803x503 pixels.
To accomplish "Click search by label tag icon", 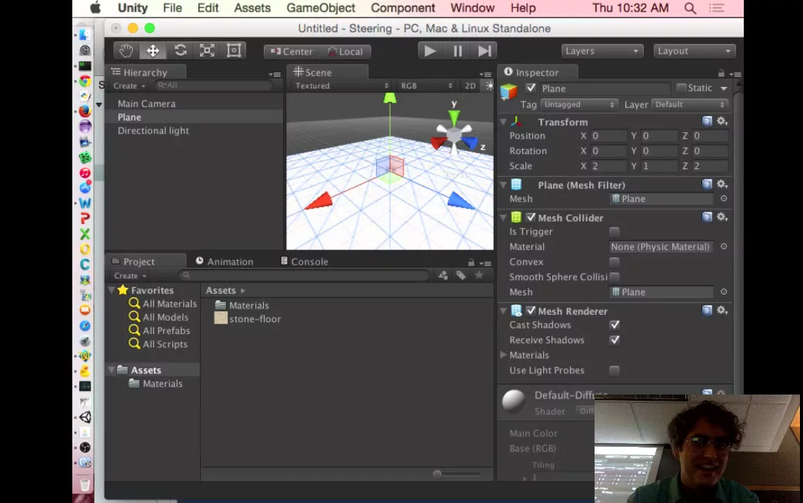I will 461,275.
